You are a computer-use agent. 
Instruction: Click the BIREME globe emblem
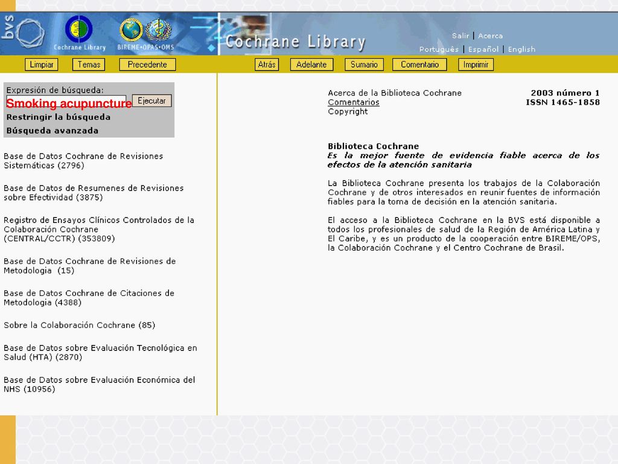click(131, 30)
